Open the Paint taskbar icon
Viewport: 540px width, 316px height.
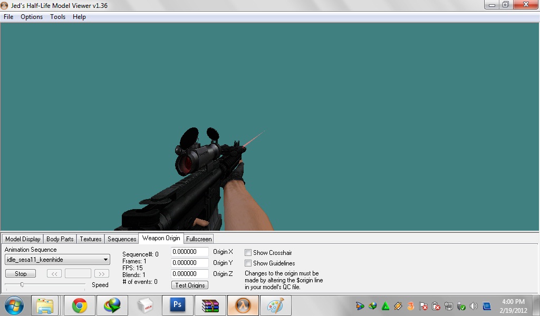pos(276,305)
